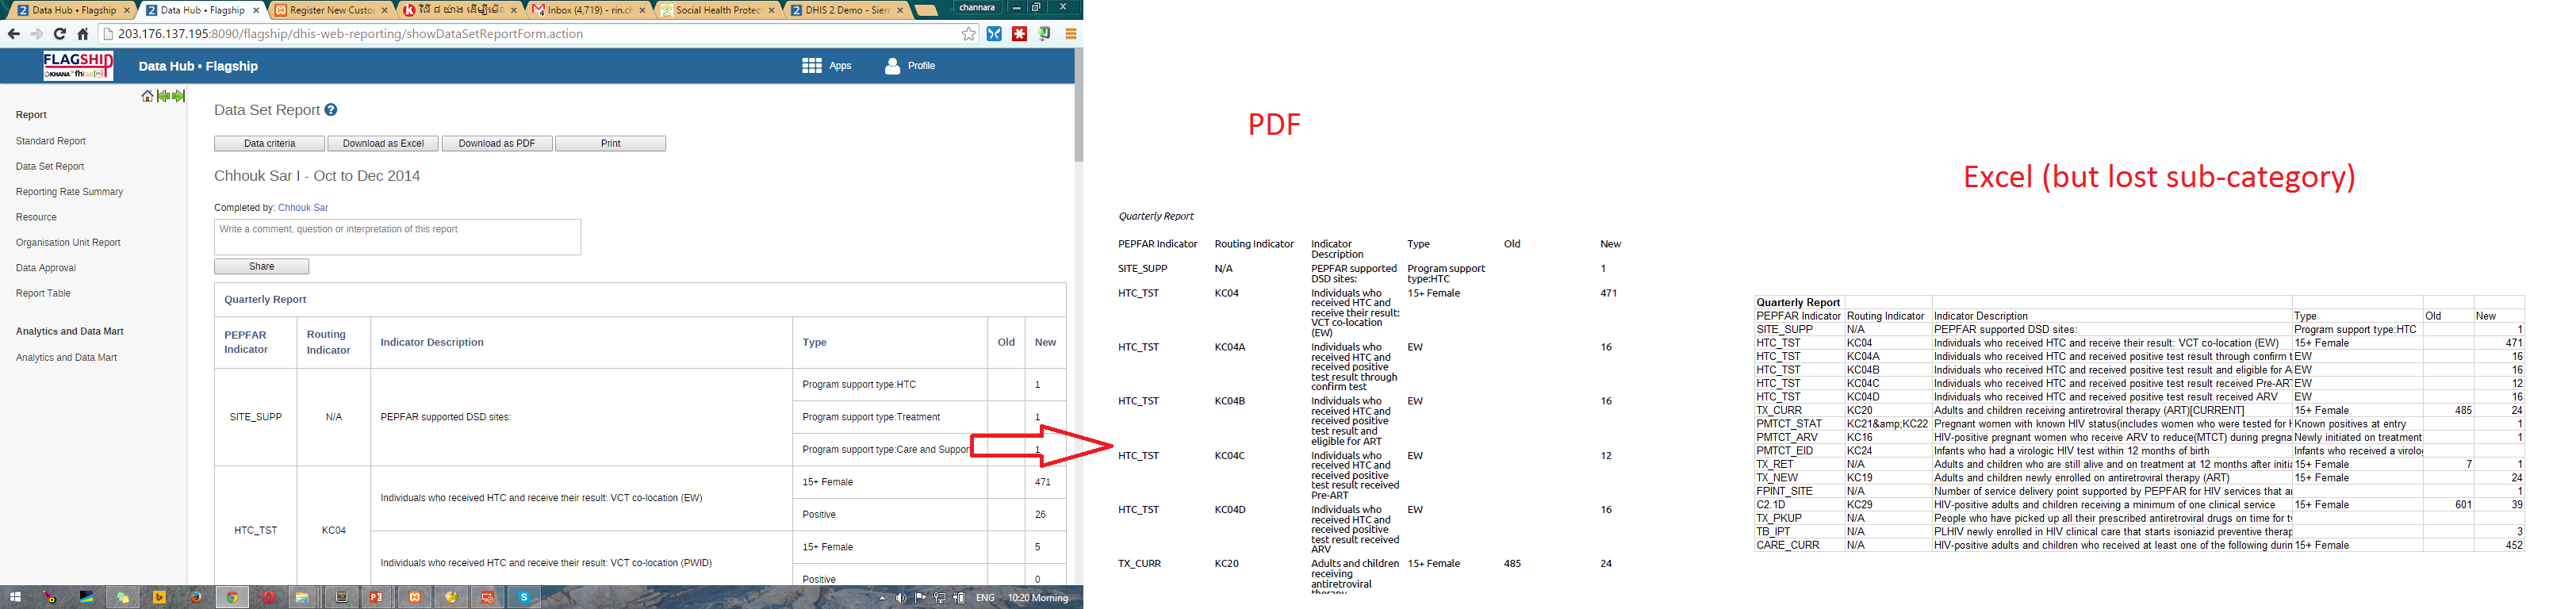The height and width of the screenshot is (609, 2576).
Task: Open Reporting Rate Summary in the sidebar
Action: 69,192
